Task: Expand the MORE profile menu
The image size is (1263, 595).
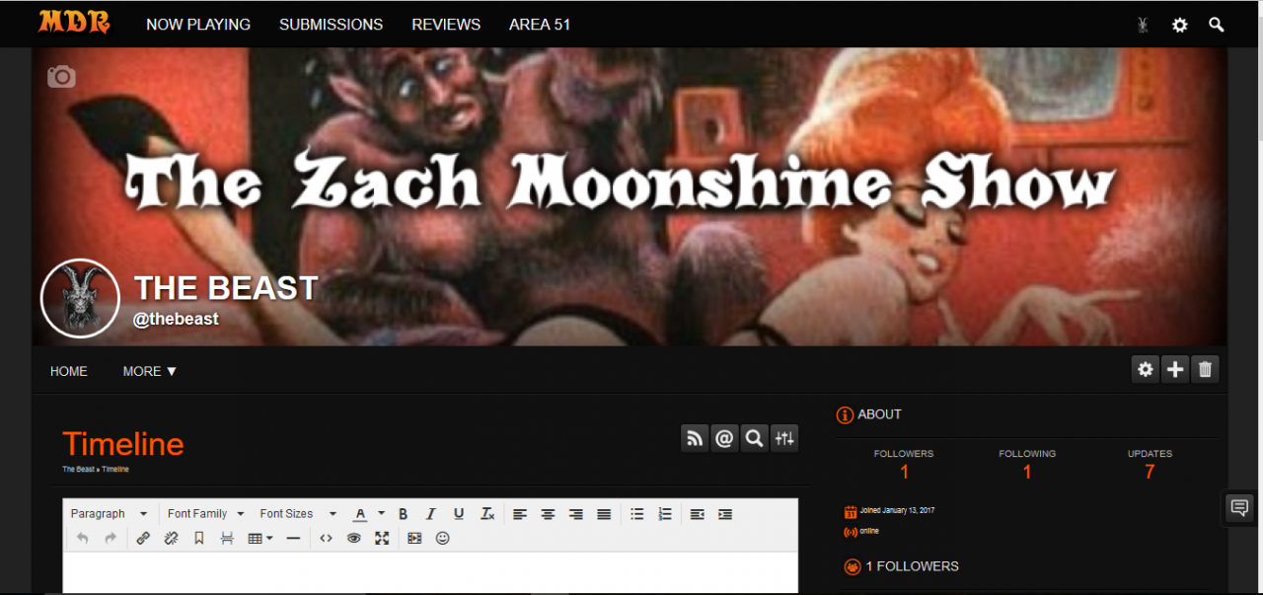Action: tap(150, 371)
